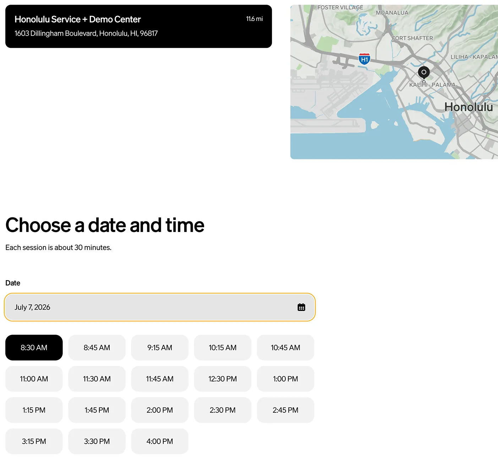Select the Honolulu Service + Demo Center card
Image resolution: width=498 pixels, height=461 pixels.
coord(138,26)
